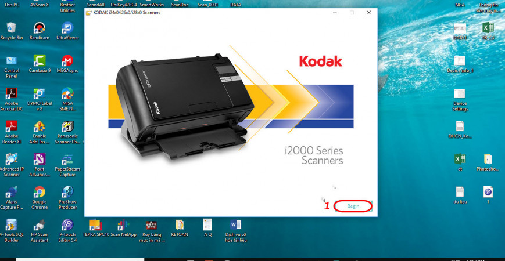Launch Adobe Reader XI icon
This screenshot has height=261, width=505.
click(12, 132)
